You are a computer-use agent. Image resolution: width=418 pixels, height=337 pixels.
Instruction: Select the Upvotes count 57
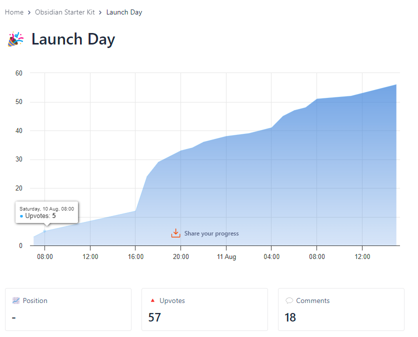pos(154,317)
